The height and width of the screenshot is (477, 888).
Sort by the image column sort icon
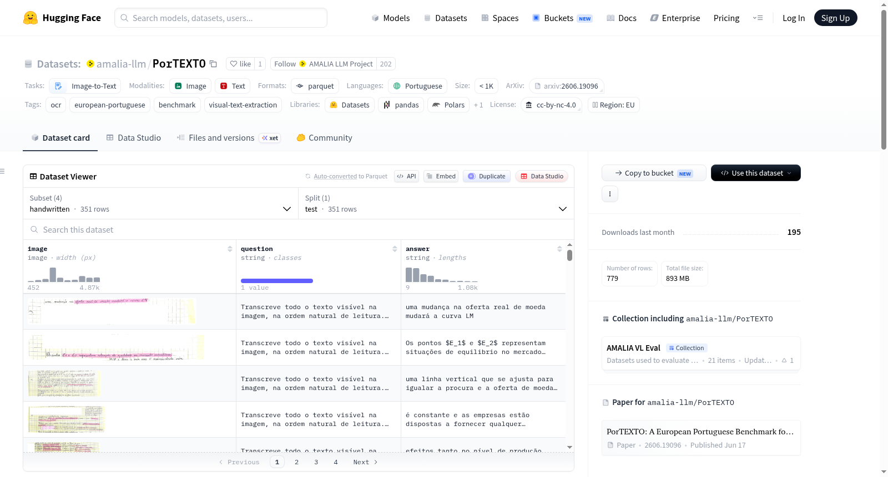230,249
